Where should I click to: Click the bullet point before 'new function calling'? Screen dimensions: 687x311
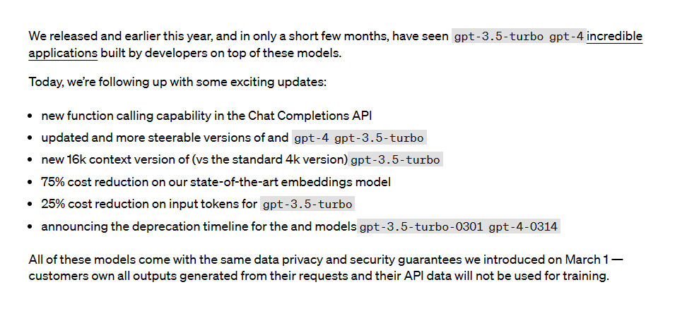(30, 116)
